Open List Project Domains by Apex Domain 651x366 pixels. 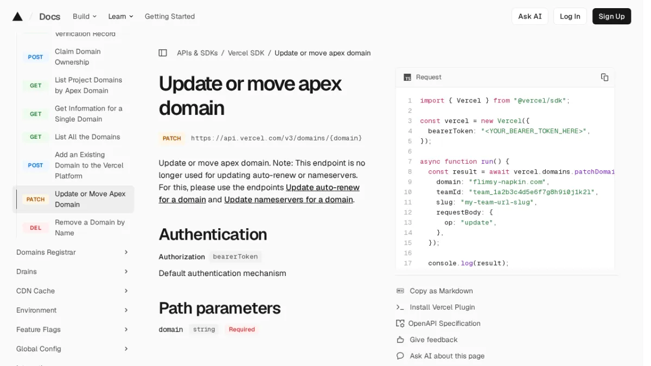point(88,85)
